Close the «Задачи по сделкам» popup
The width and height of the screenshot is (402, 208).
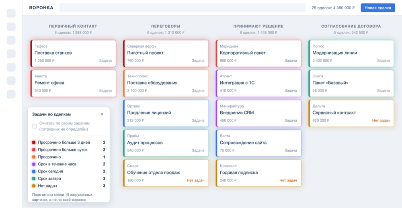[102, 114]
